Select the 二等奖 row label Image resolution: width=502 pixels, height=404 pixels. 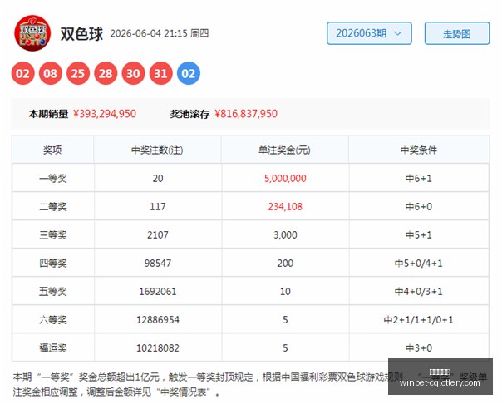point(53,206)
